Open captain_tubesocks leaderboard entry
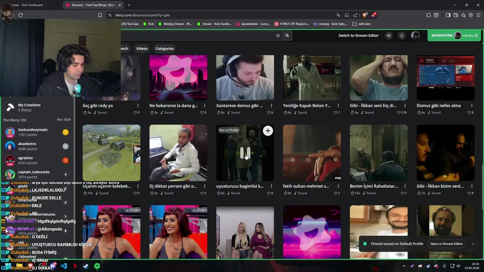484x272 pixels. pyautogui.click(x=37, y=175)
